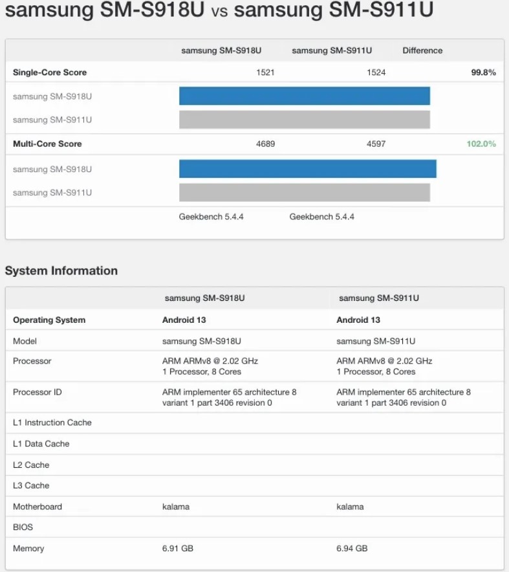
Task: Click the blue Single-Core SM-S918U bar
Action: [x=305, y=96]
